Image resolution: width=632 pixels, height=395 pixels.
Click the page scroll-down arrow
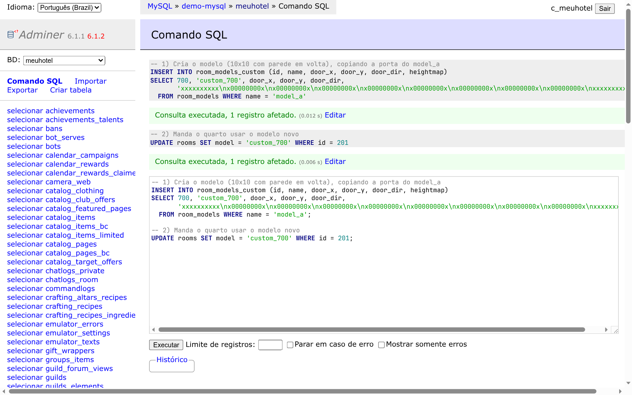point(628,383)
